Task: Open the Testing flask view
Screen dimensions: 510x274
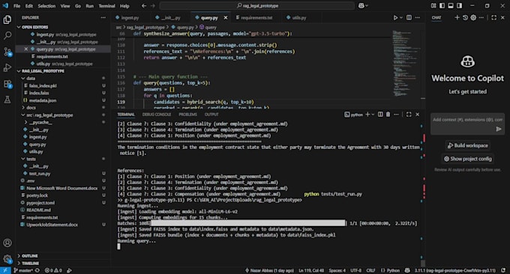Action: [x=7, y=100]
